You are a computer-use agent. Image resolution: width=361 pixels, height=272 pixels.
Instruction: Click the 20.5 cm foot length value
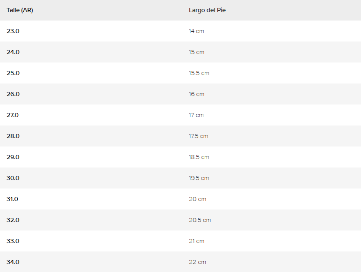pos(200,220)
